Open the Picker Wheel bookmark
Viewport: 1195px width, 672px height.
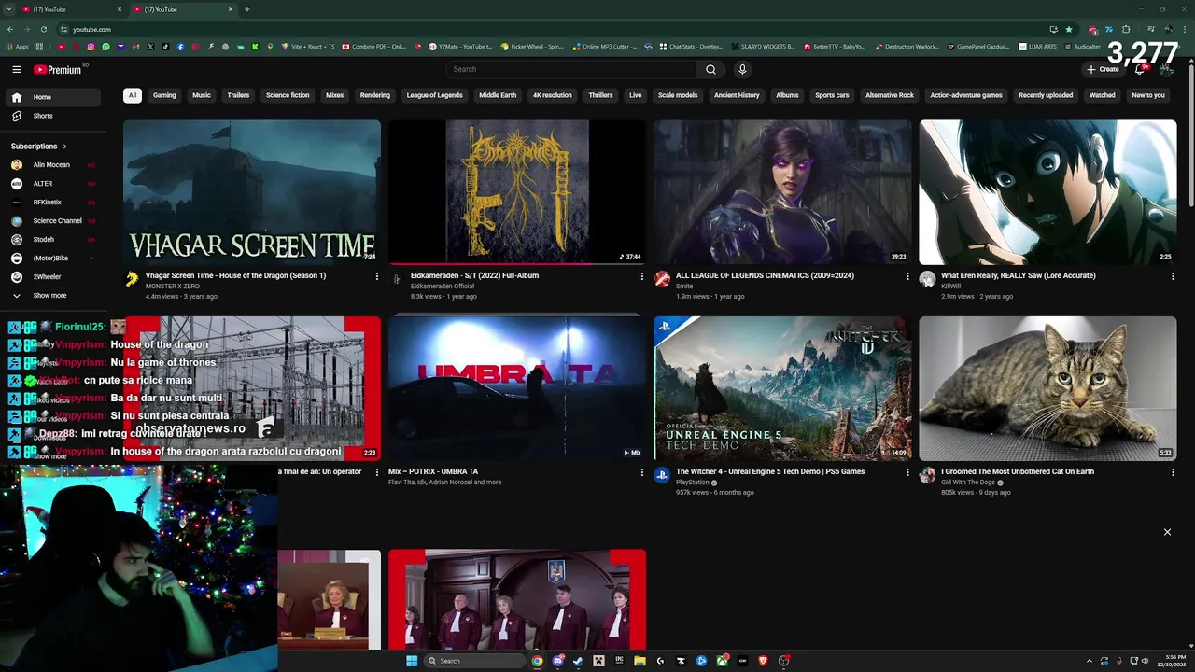(x=532, y=46)
